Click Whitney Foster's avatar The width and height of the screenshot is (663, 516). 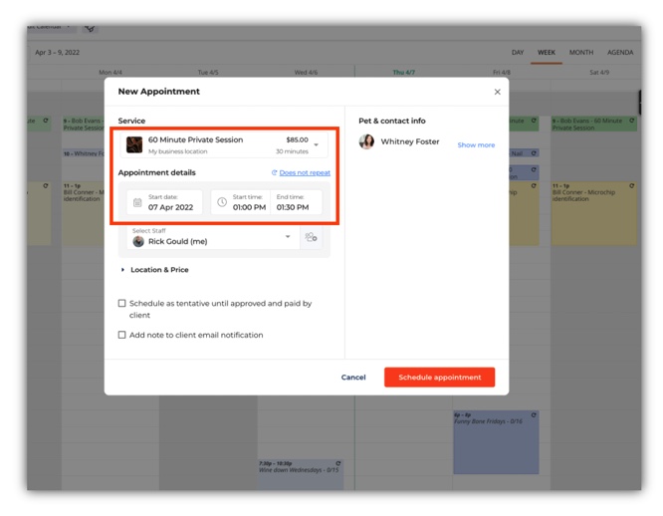(366, 141)
